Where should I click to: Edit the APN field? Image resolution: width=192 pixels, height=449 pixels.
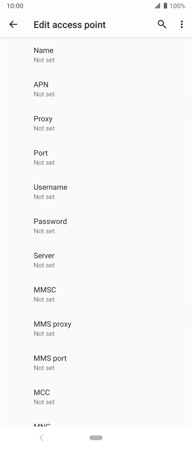(96, 89)
